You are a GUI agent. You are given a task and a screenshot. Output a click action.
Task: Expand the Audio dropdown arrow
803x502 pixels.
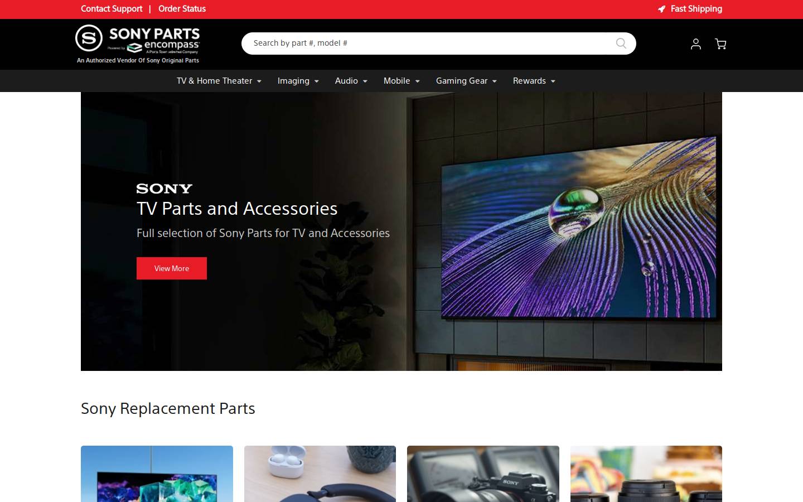point(365,81)
